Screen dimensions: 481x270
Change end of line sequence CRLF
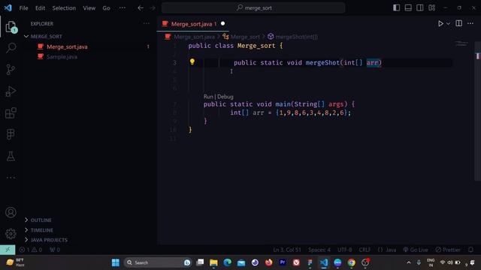click(x=365, y=250)
